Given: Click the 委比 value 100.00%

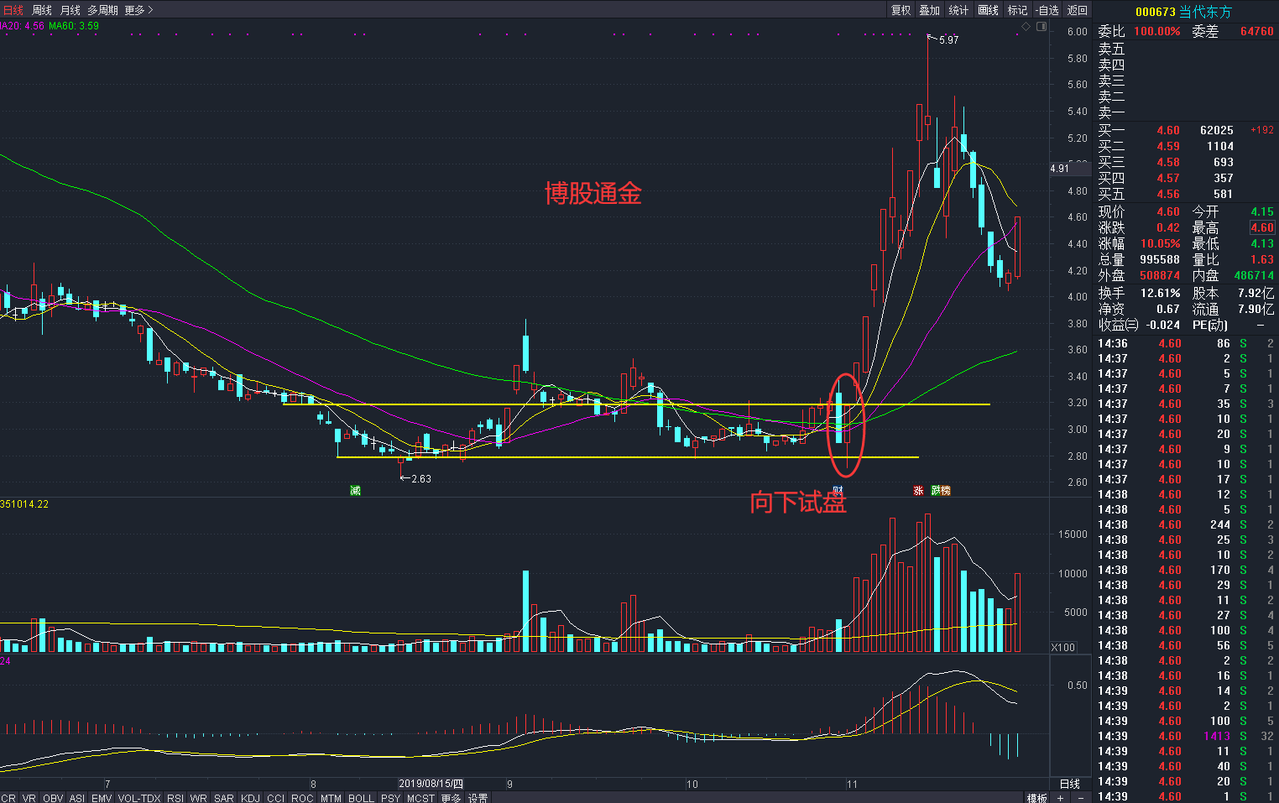Looking at the screenshot, I should click(x=1157, y=31).
